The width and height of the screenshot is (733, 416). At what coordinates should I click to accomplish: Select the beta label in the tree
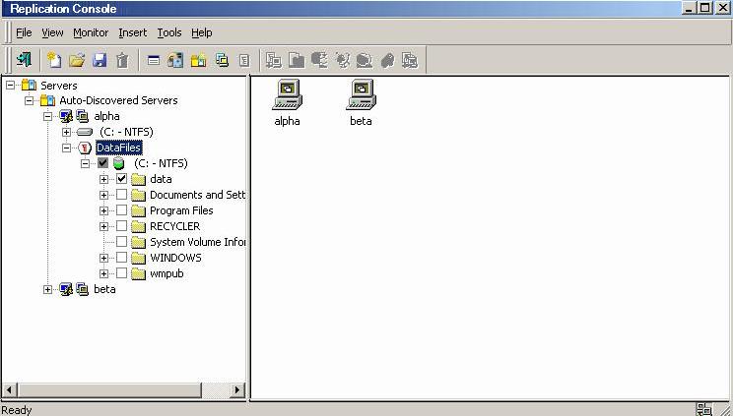point(104,289)
